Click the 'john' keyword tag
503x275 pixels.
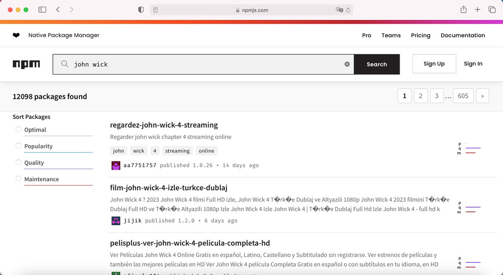(119, 151)
